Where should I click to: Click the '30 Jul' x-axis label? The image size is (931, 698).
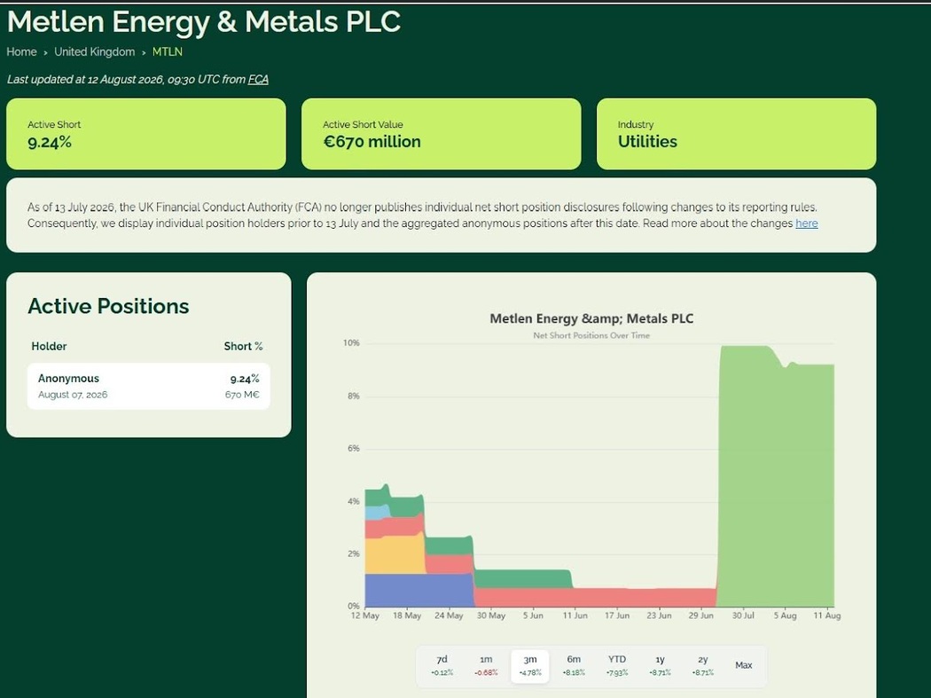(x=743, y=616)
